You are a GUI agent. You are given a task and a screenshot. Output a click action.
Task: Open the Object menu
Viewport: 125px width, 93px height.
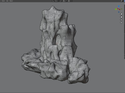pos(11,1)
